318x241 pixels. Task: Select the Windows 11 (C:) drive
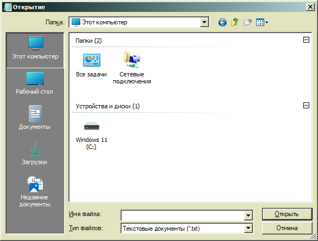[x=92, y=135]
